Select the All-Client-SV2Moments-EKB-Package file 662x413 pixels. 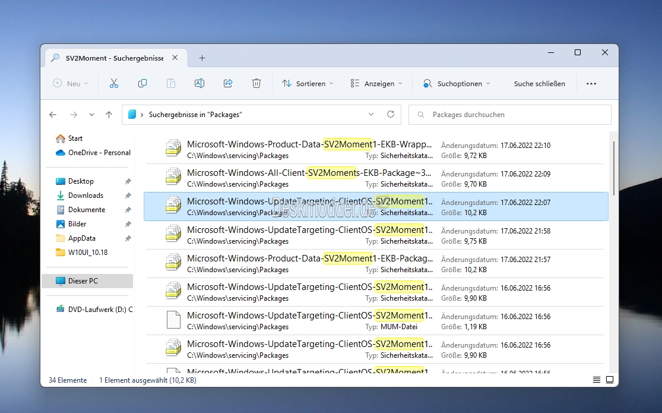point(376,178)
